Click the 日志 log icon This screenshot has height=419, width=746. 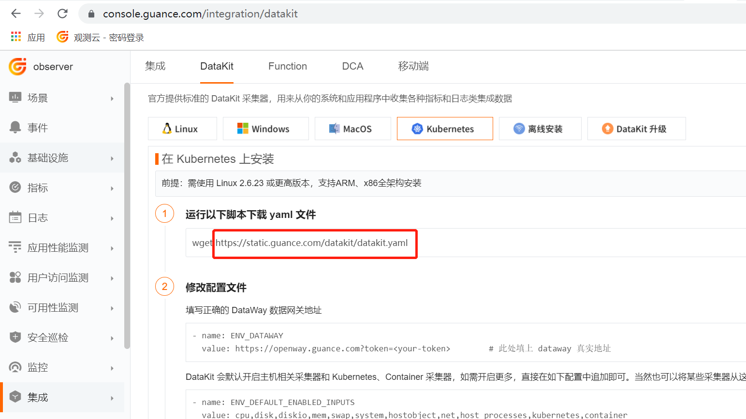click(15, 217)
